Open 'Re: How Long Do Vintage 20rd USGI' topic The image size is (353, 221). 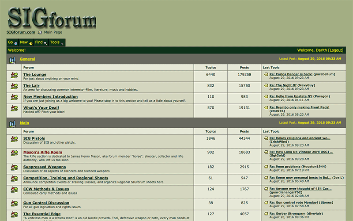[301, 152]
